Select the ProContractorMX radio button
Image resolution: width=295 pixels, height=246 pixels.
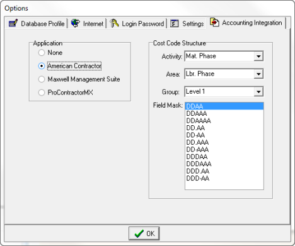pyautogui.click(x=42, y=92)
